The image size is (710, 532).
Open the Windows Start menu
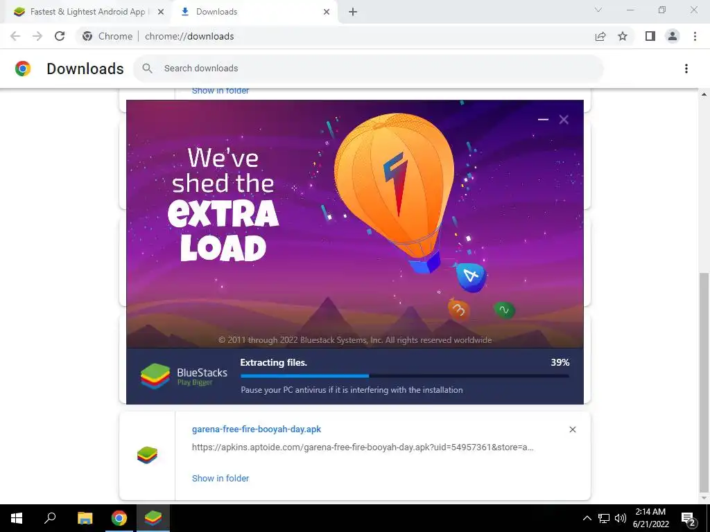point(17,518)
